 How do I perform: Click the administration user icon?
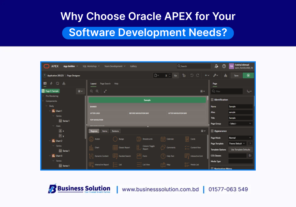coord(216,66)
